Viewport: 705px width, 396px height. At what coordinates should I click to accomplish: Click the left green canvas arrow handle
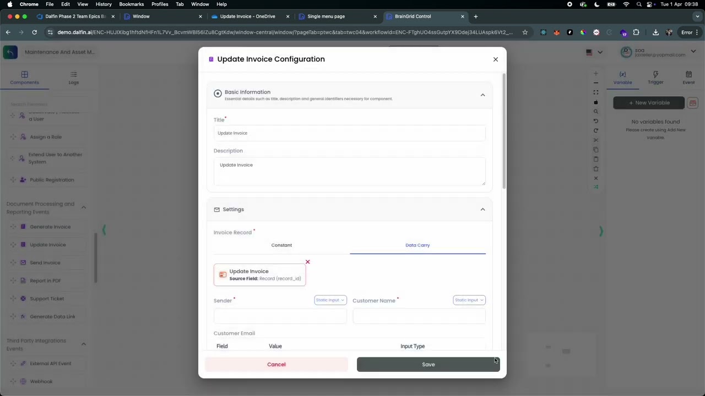click(x=104, y=231)
